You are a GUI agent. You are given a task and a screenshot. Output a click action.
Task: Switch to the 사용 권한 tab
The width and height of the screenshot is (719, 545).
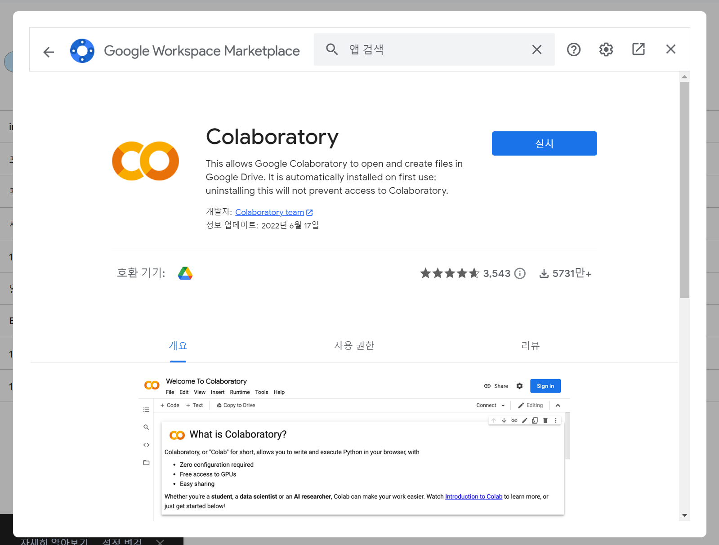pos(354,346)
